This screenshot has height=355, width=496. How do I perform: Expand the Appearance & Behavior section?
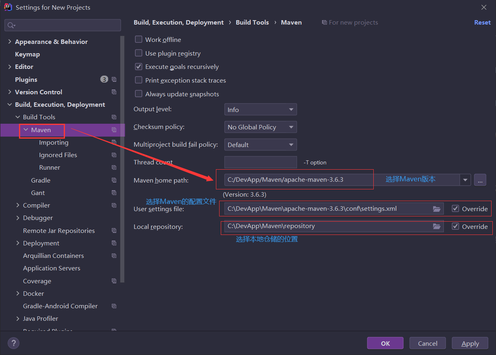pyautogui.click(x=10, y=42)
